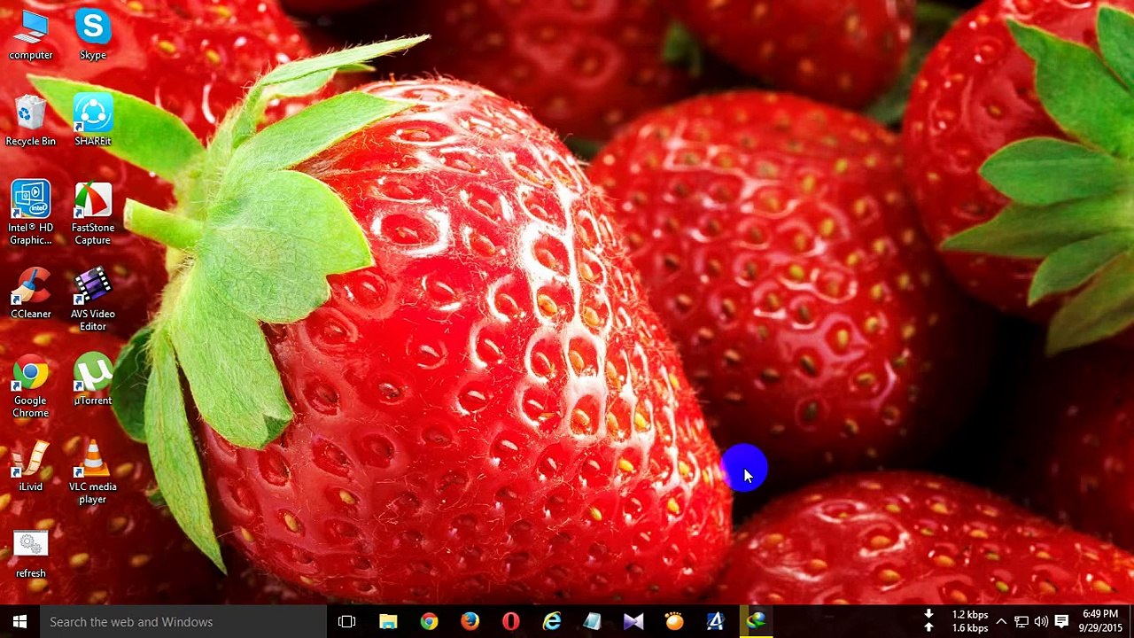Select the AVS Video Editor shortcut
The height and width of the screenshot is (638, 1134).
[93, 300]
